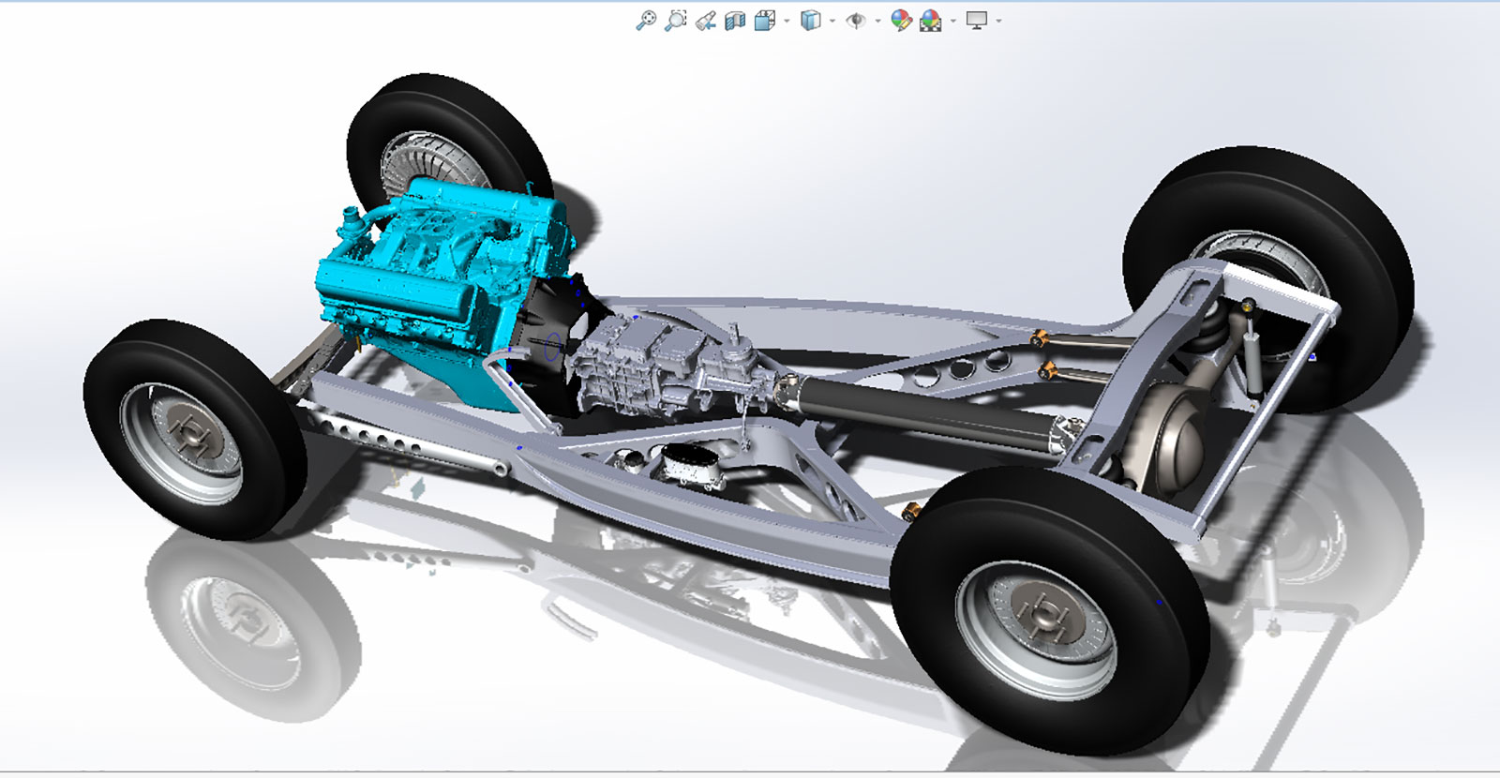Activate the Zoom to Area tool
Viewport: 1500px width, 778px height.
coord(675,21)
